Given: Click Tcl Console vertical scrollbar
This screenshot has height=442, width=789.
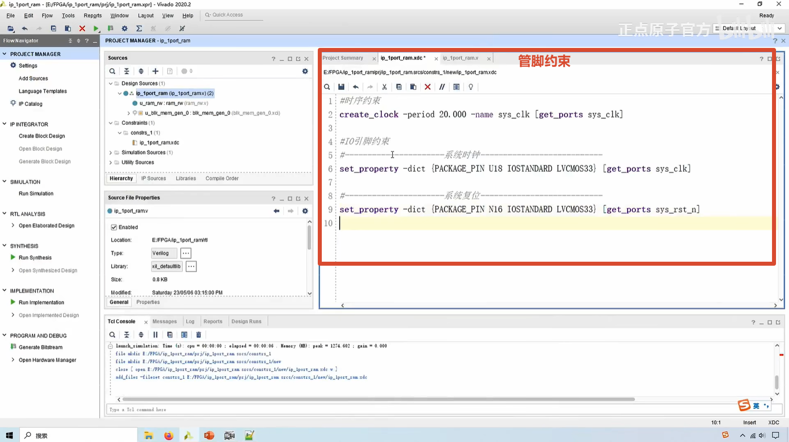Looking at the screenshot, I should pos(777,382).
